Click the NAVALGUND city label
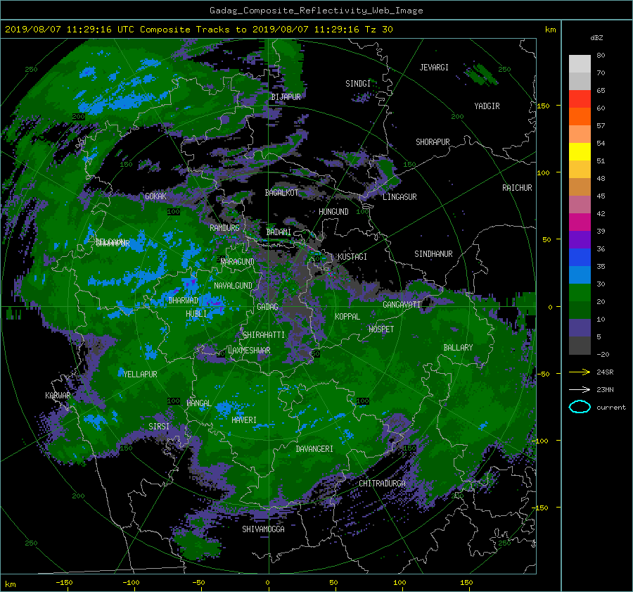This screenshot has height=592, width=633. tap(233, 286)
